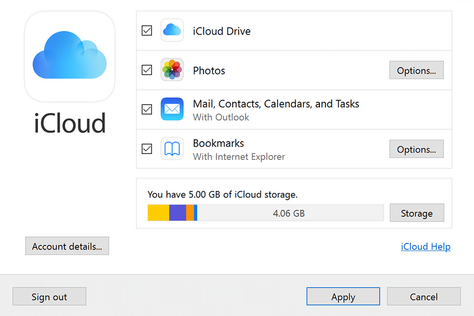Click Sign out

(x=49, y=297)
